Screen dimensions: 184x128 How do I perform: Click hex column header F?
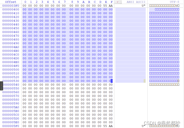(112, 2)
